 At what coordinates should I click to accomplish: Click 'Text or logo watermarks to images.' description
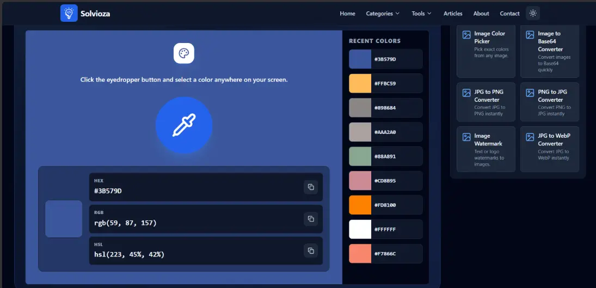click(489, 158)
